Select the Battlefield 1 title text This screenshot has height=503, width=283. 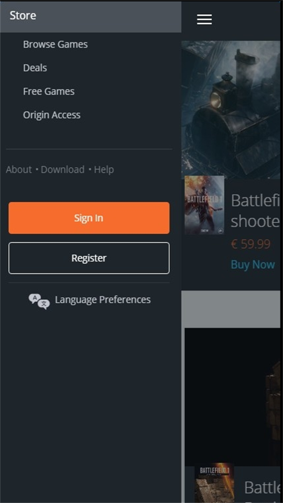(255, 211)
